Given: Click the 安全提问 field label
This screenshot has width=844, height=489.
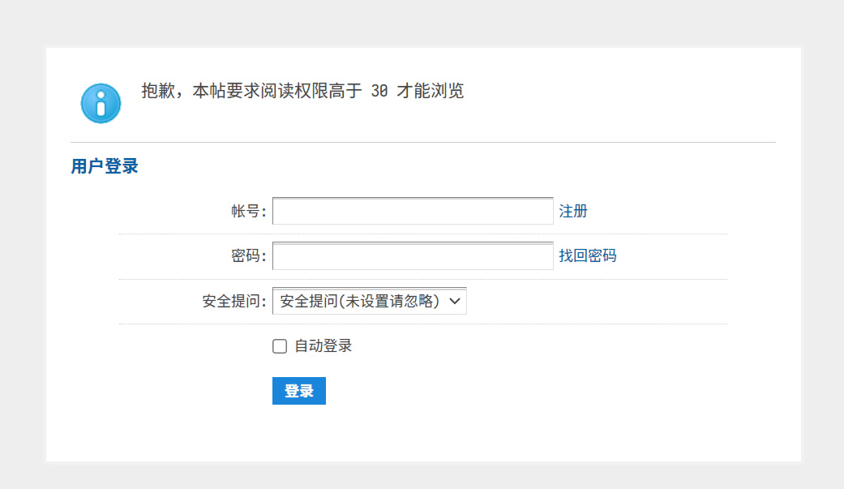Looking at the screenshot, I should click(x=234, y=302).
